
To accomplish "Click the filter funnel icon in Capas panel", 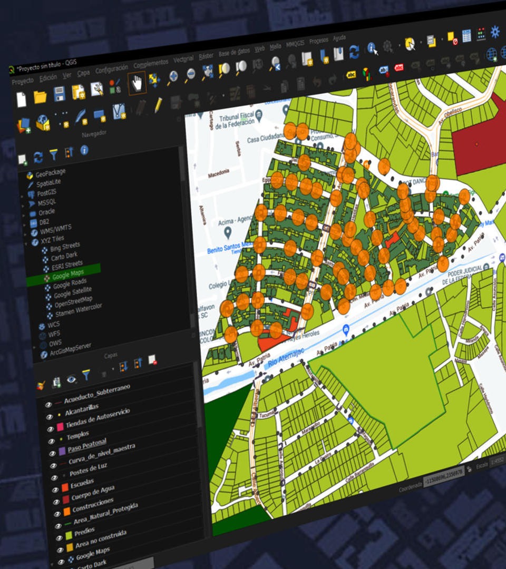I will pos(86,375).
